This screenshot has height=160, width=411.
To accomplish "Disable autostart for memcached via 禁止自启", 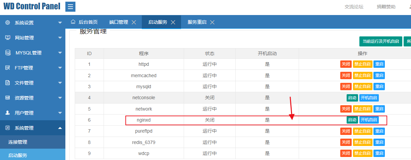I will click(x=362, y=75).
